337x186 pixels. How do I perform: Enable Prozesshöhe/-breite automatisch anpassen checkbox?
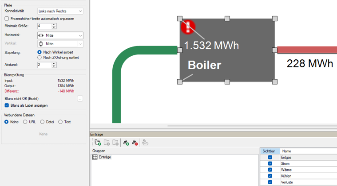(7, 19)
